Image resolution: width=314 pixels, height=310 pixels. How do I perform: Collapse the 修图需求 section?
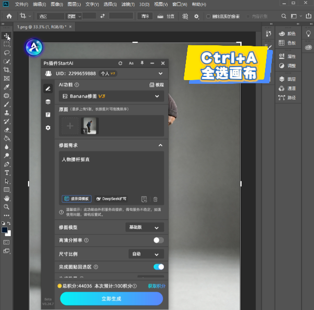[160, 145]
